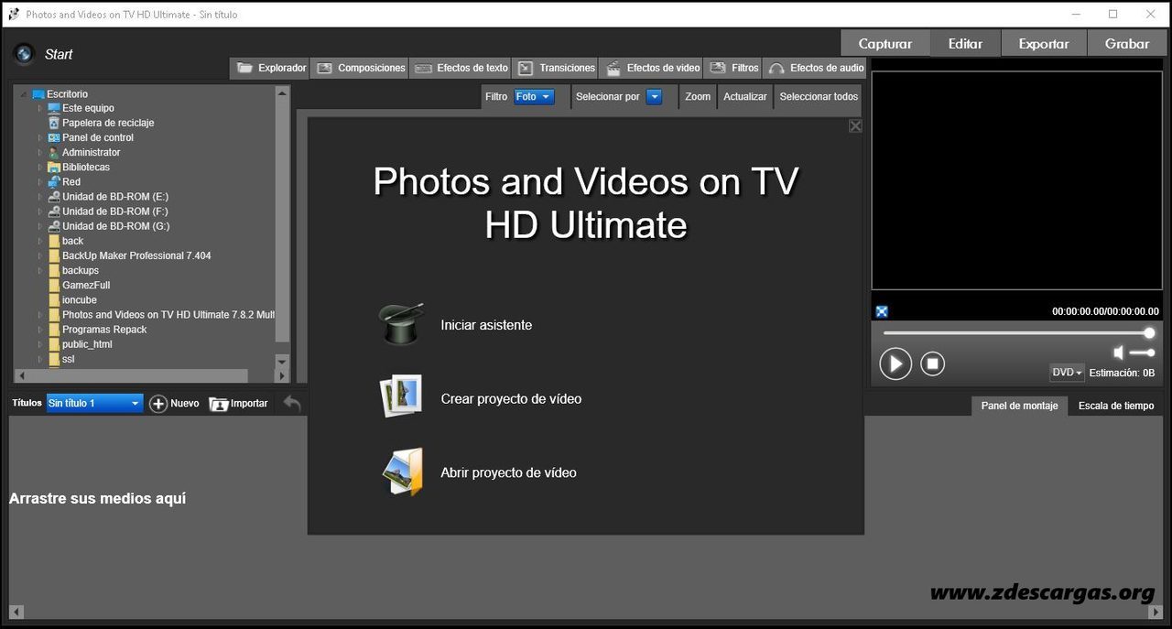This screenshot has height=629, width=1172.
Task: Click the Zoom button
Action: (698, 96)
